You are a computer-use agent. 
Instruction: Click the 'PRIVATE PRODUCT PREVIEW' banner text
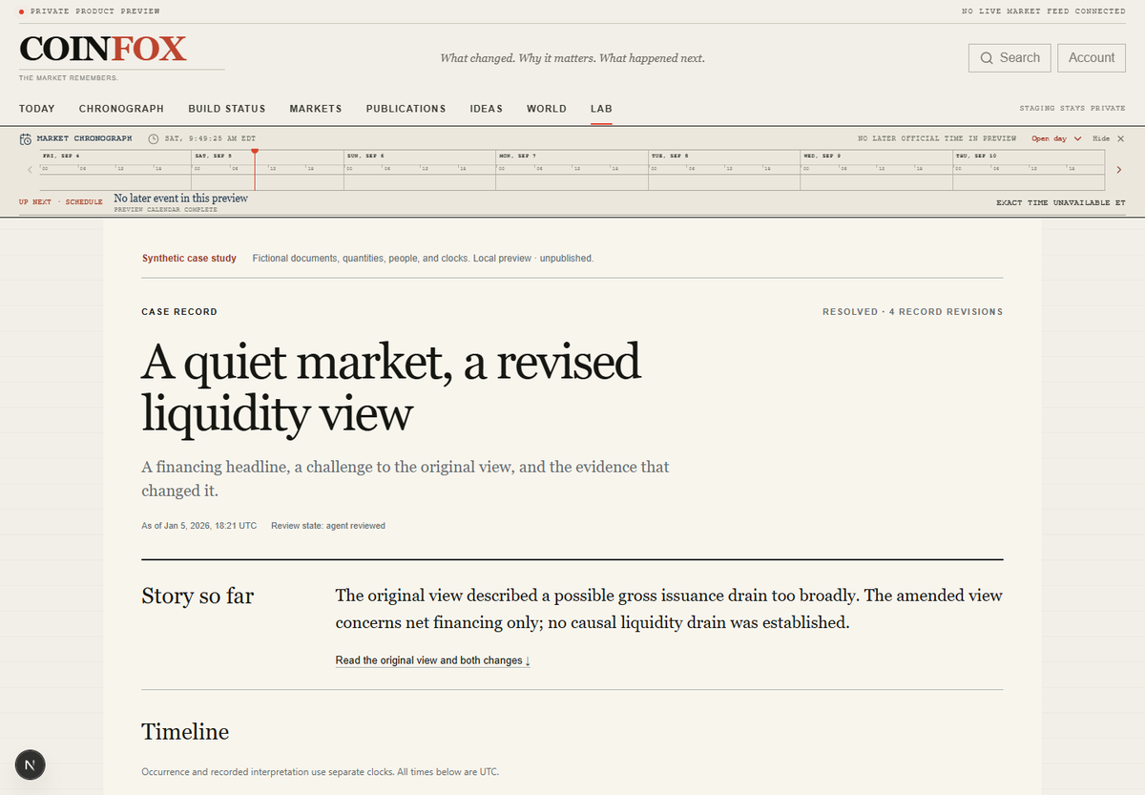pyautogui.click(x=95, y=11)
